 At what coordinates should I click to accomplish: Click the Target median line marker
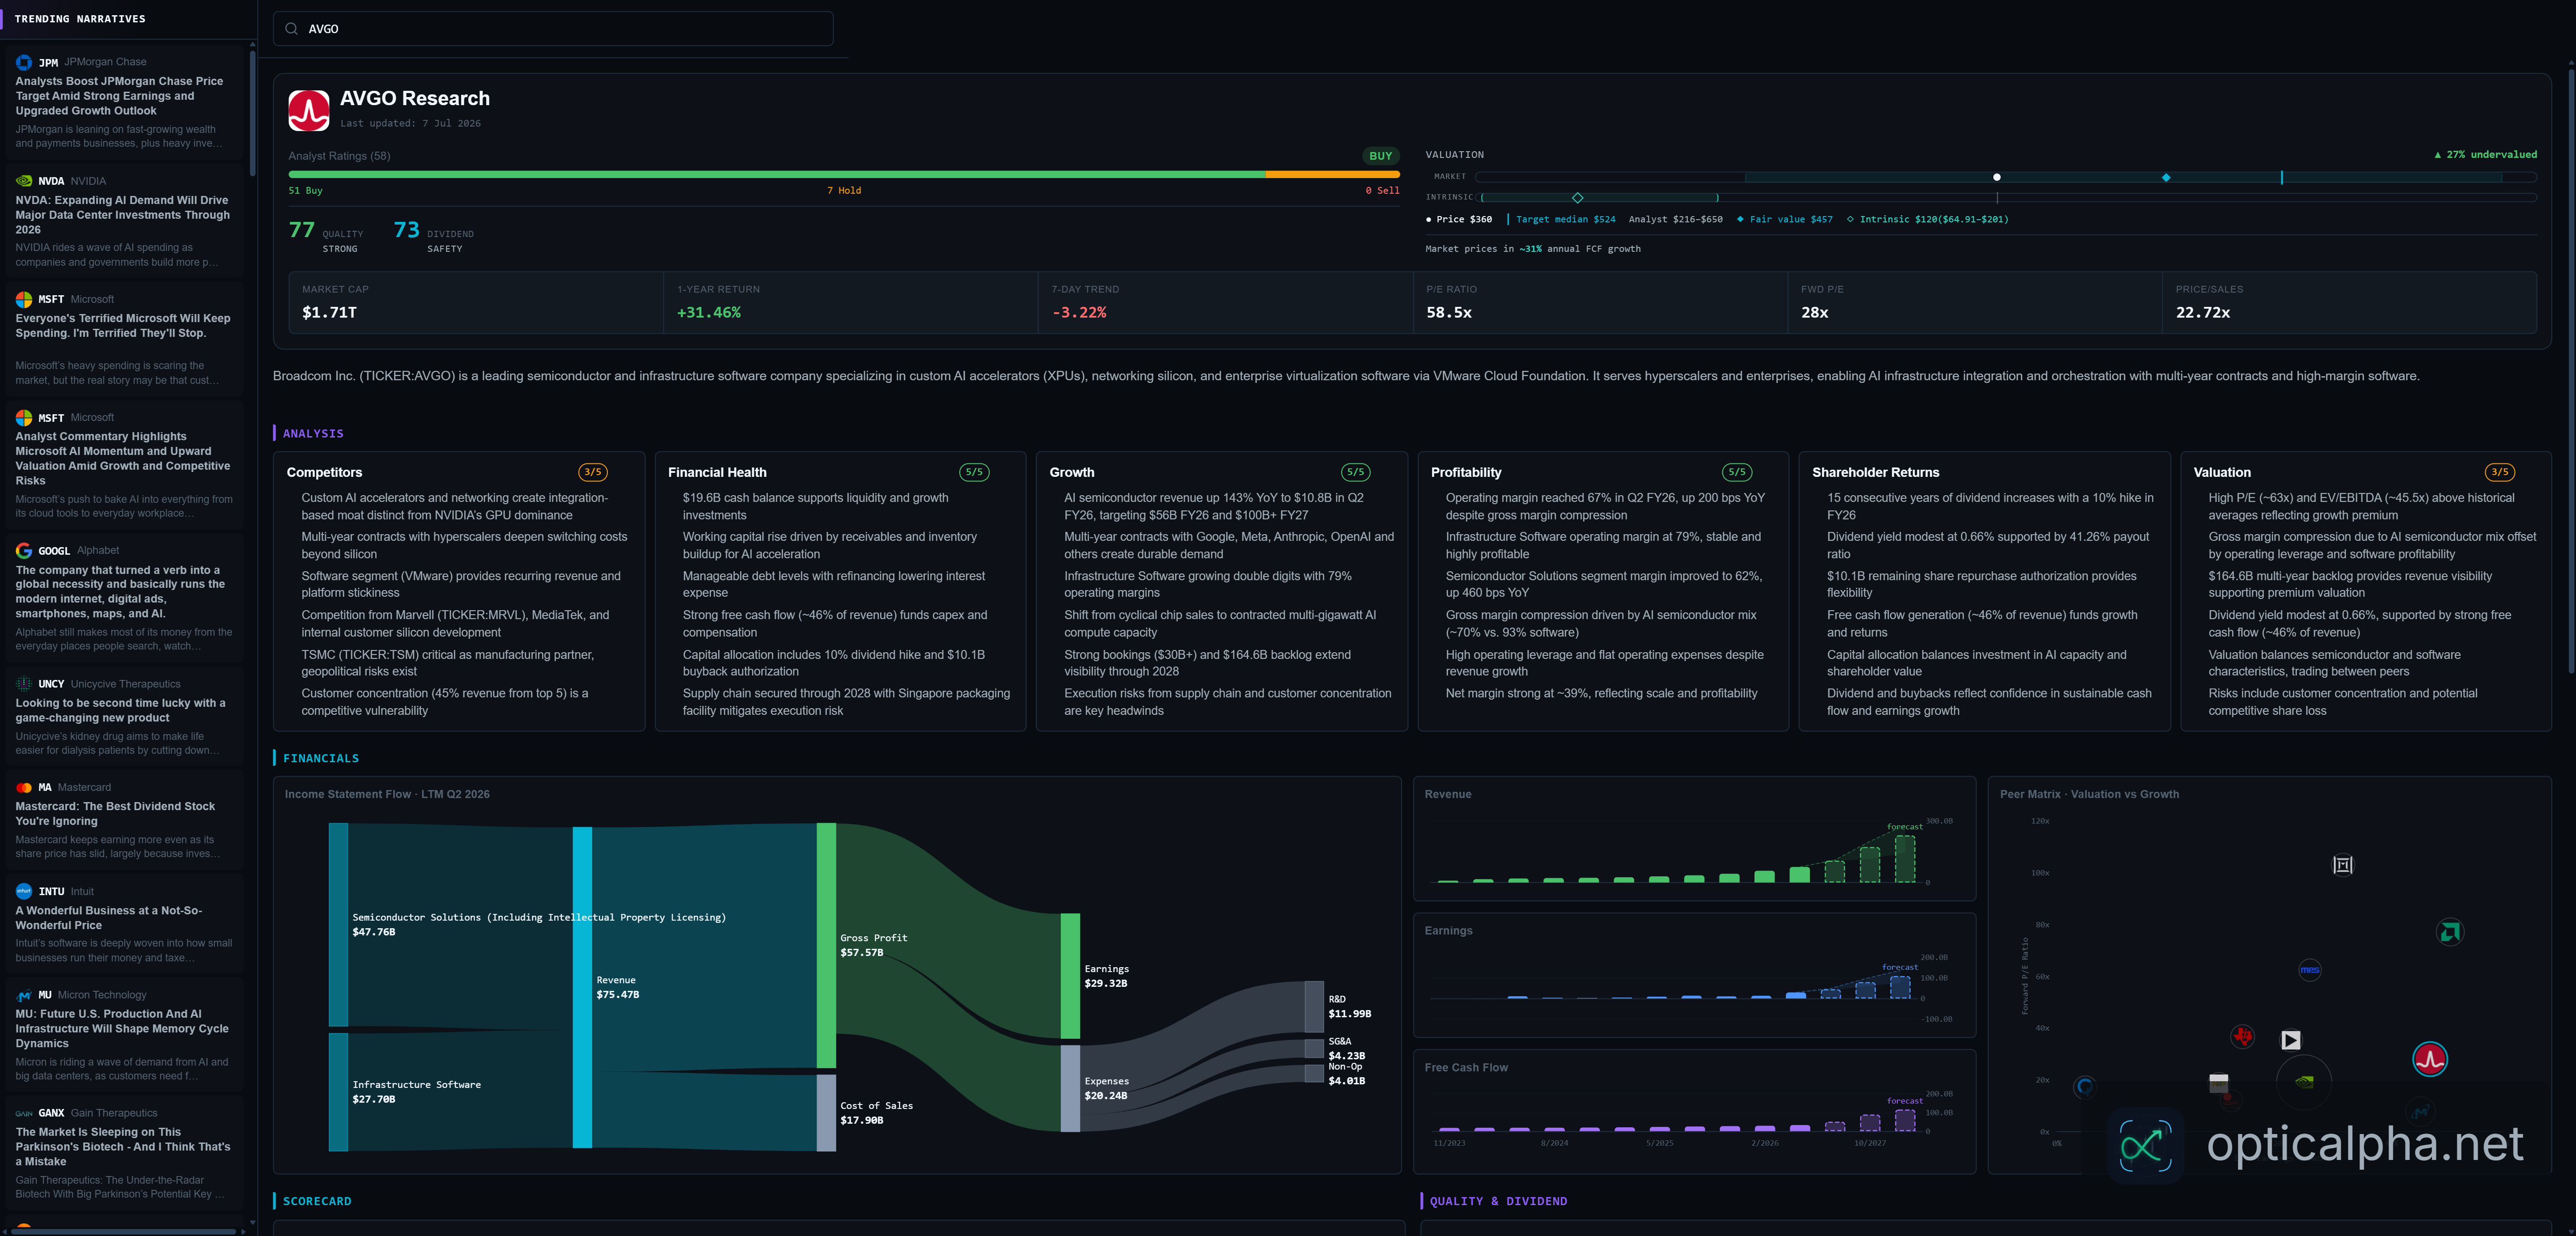pos(2282,177)
